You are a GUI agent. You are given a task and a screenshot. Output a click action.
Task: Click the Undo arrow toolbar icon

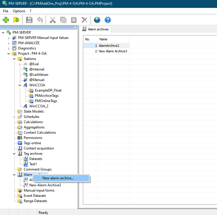(40, 20)
